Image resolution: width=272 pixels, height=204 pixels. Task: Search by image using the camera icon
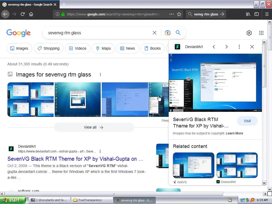(x=168, y=33)
